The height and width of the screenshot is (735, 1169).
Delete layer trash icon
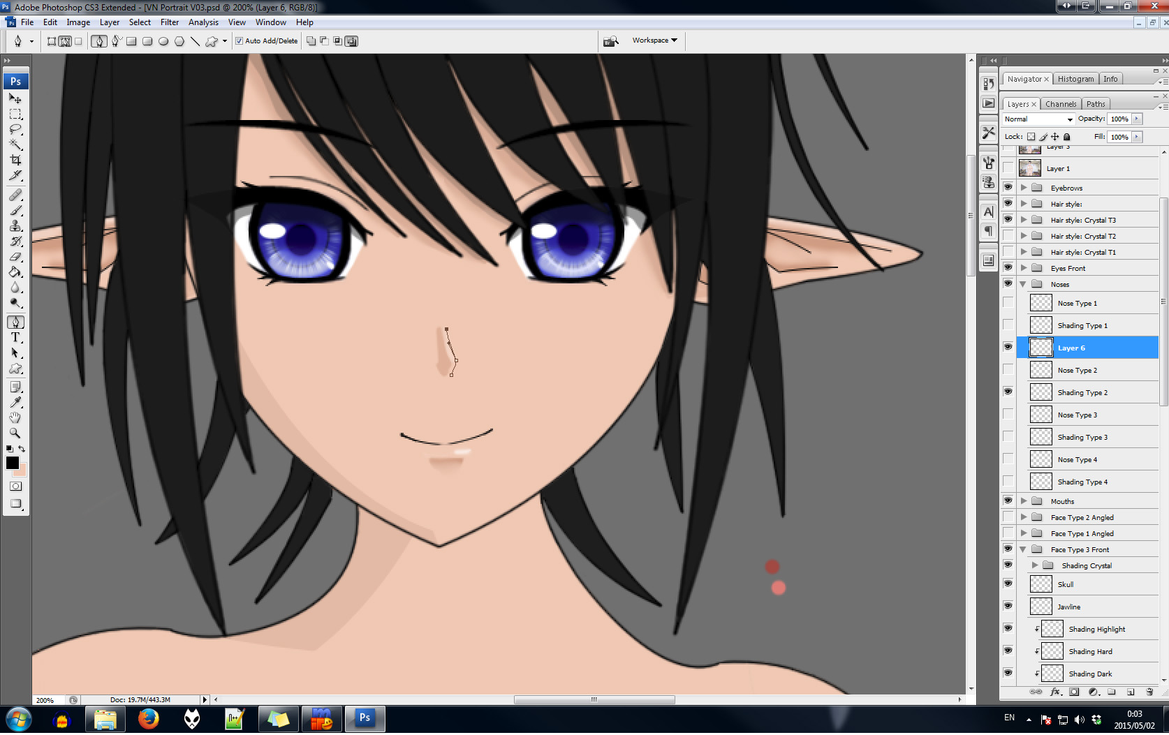(x=1149, y=692)
